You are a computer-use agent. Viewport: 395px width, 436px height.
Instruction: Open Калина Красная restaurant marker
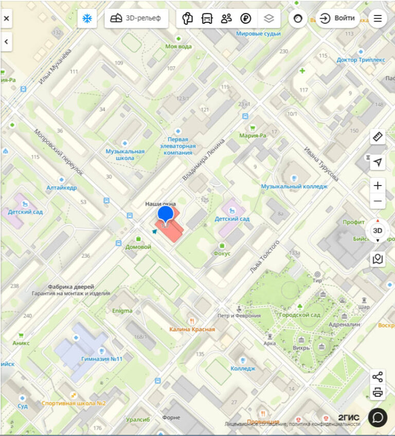(x=192, y=326)
